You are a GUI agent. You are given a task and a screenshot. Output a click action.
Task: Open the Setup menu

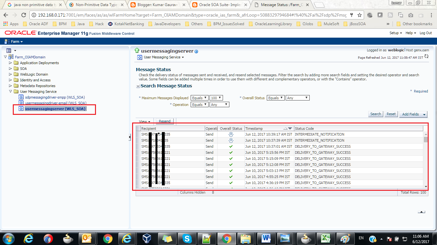coord(396,33)
